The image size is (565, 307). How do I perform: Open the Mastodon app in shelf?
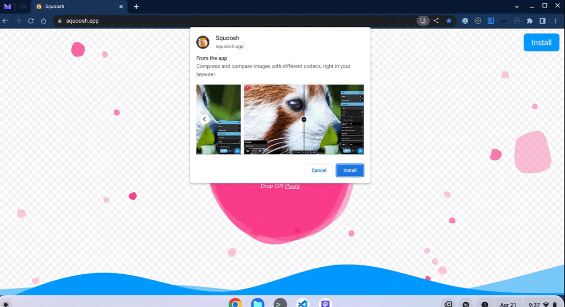[x=325, y=303]
